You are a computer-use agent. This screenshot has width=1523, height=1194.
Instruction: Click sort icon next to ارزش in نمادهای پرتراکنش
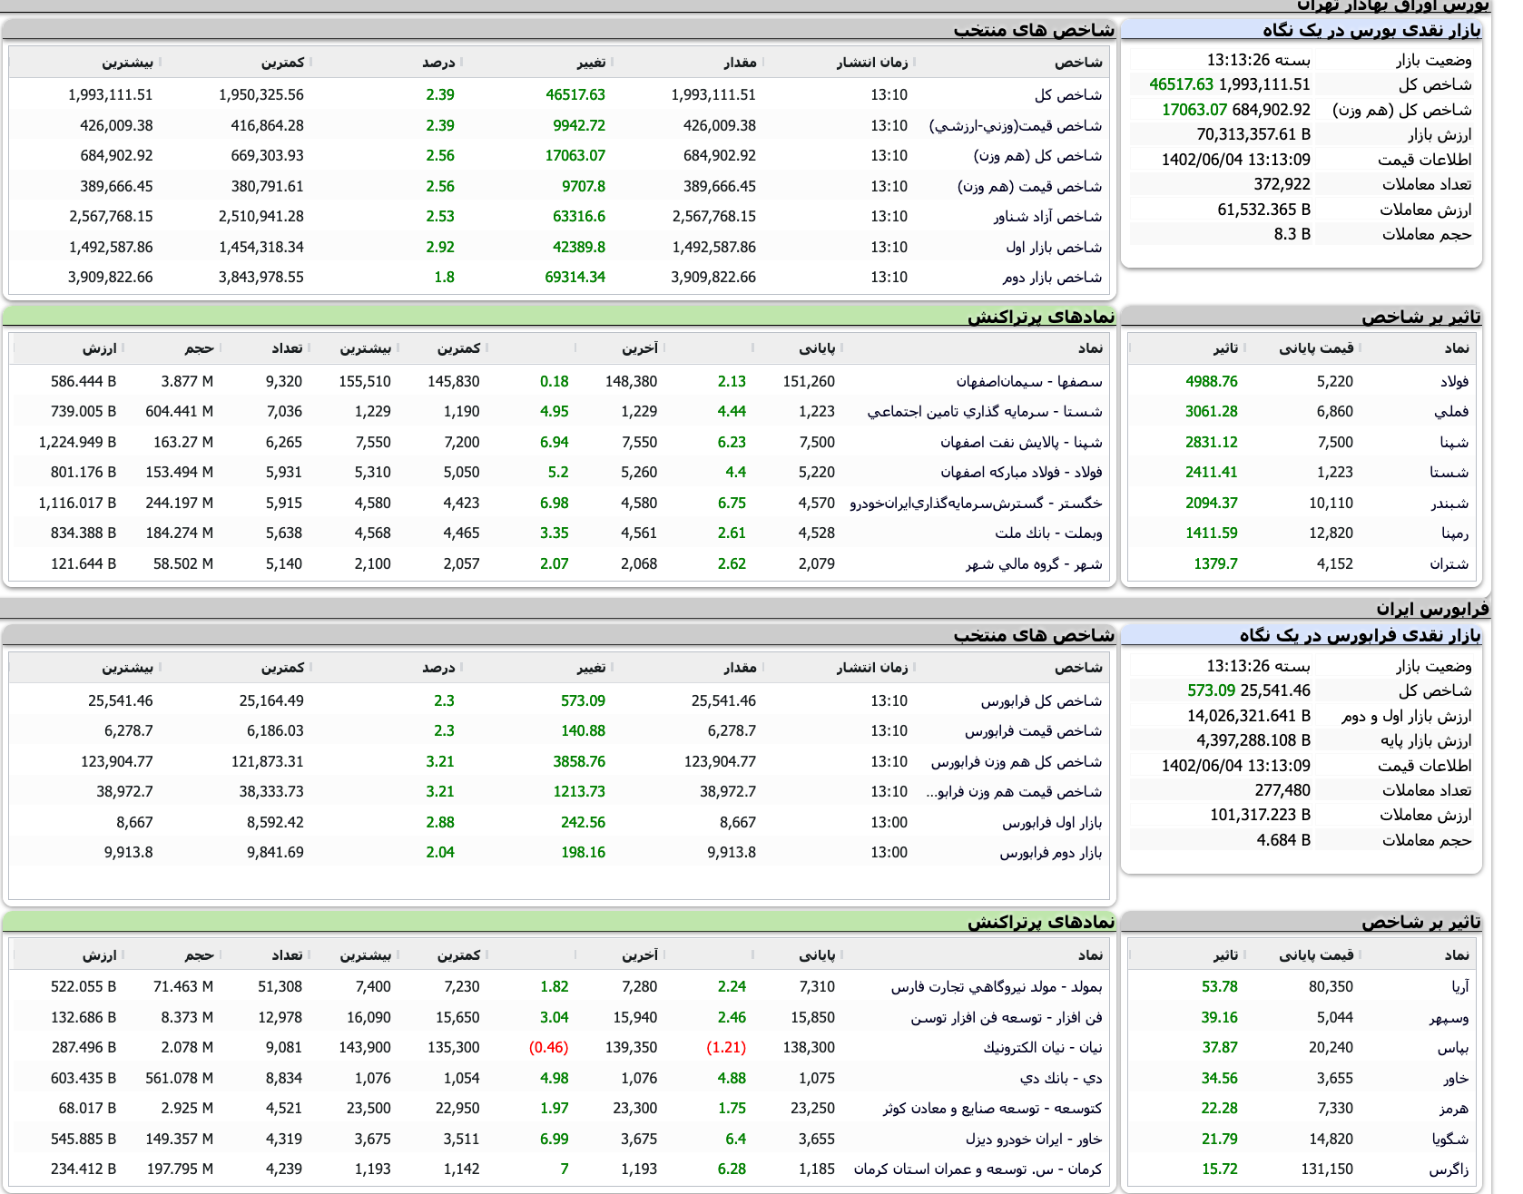tap(124, 347)
